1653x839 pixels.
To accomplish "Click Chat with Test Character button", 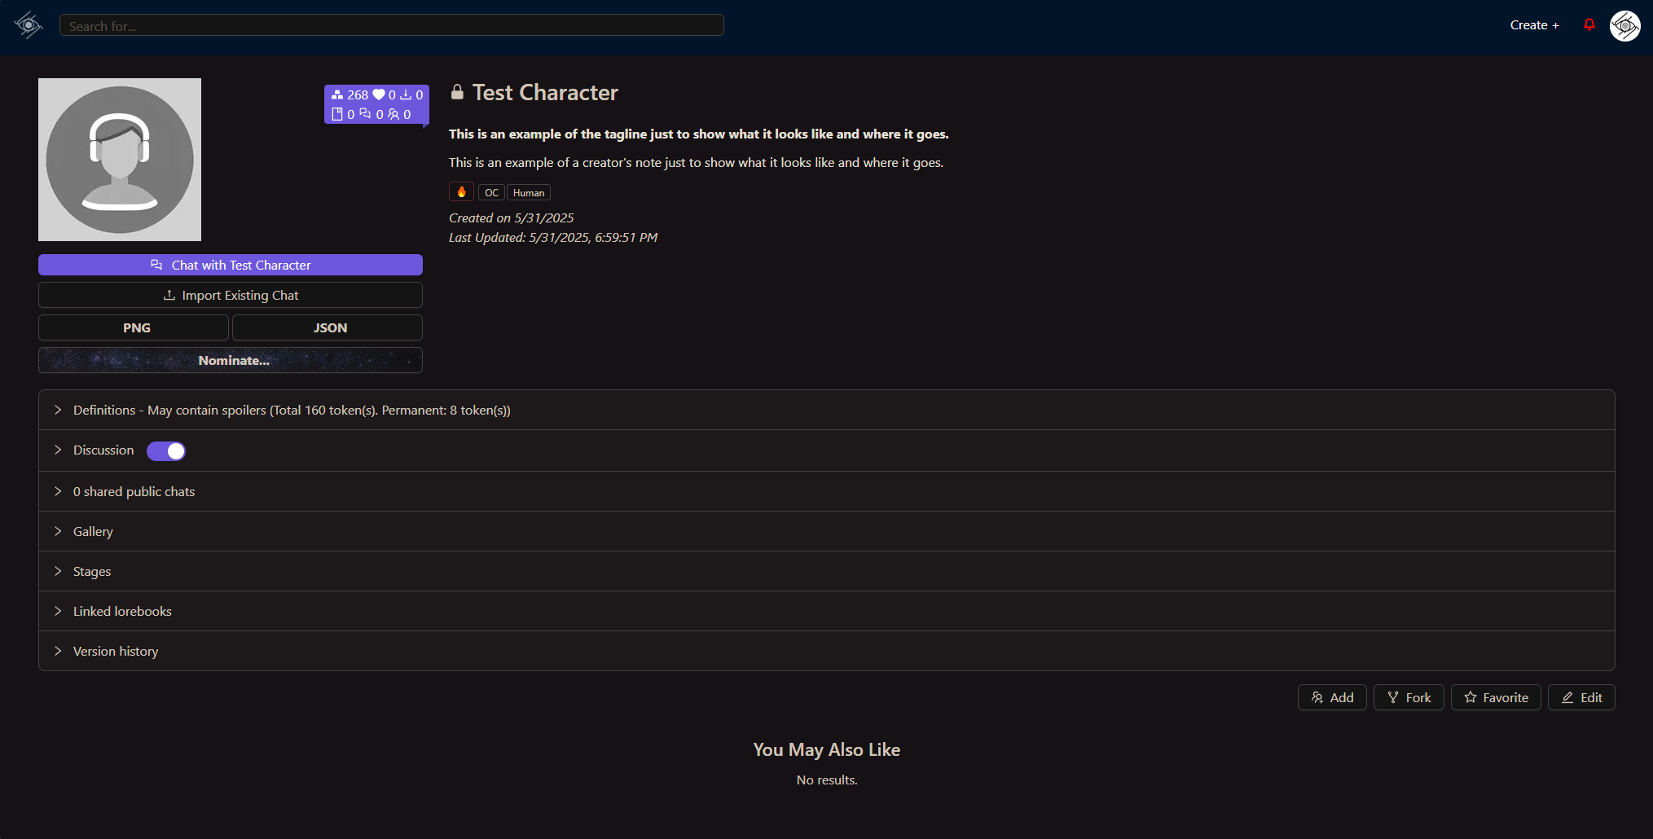I will tap(231, 265).
